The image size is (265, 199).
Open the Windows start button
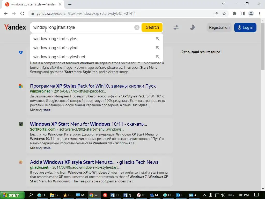(x=12, y=195)
